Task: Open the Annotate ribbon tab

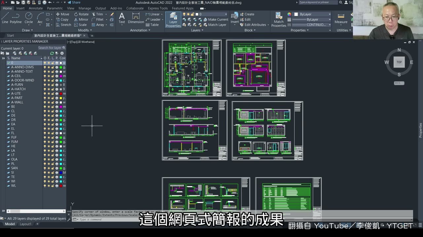Action: (x=36, y=8)
